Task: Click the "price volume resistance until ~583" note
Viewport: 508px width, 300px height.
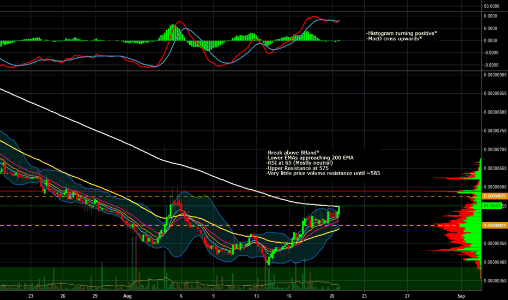Action: tap(336, 173)
